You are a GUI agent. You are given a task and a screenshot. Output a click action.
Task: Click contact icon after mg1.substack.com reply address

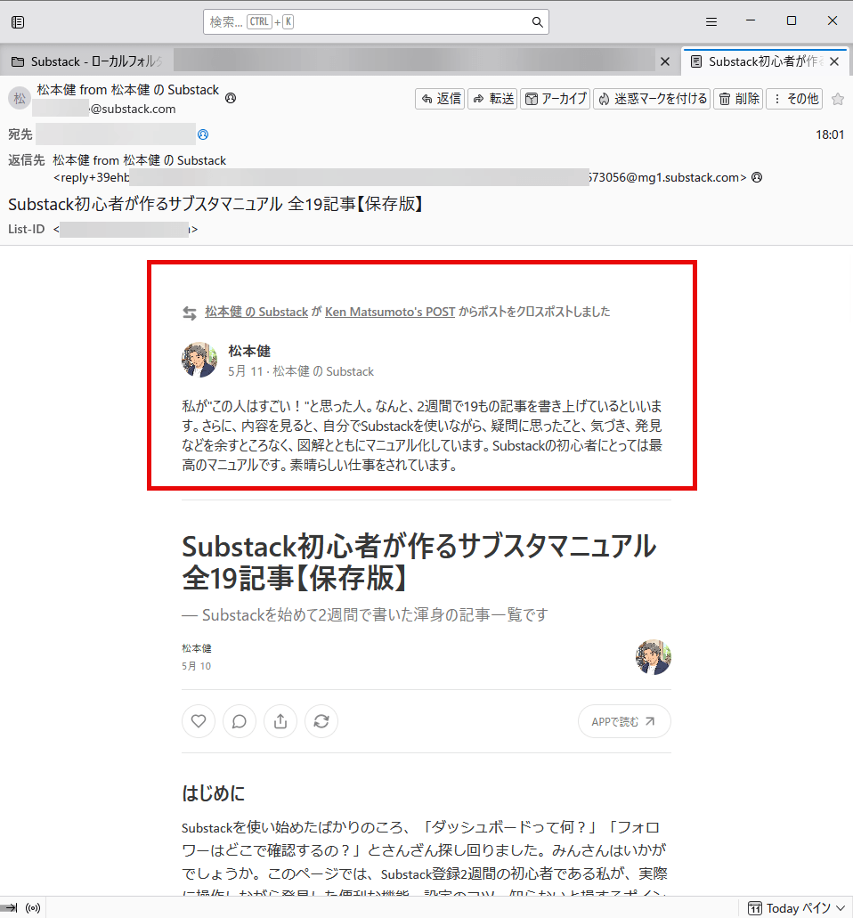point(757,177)
